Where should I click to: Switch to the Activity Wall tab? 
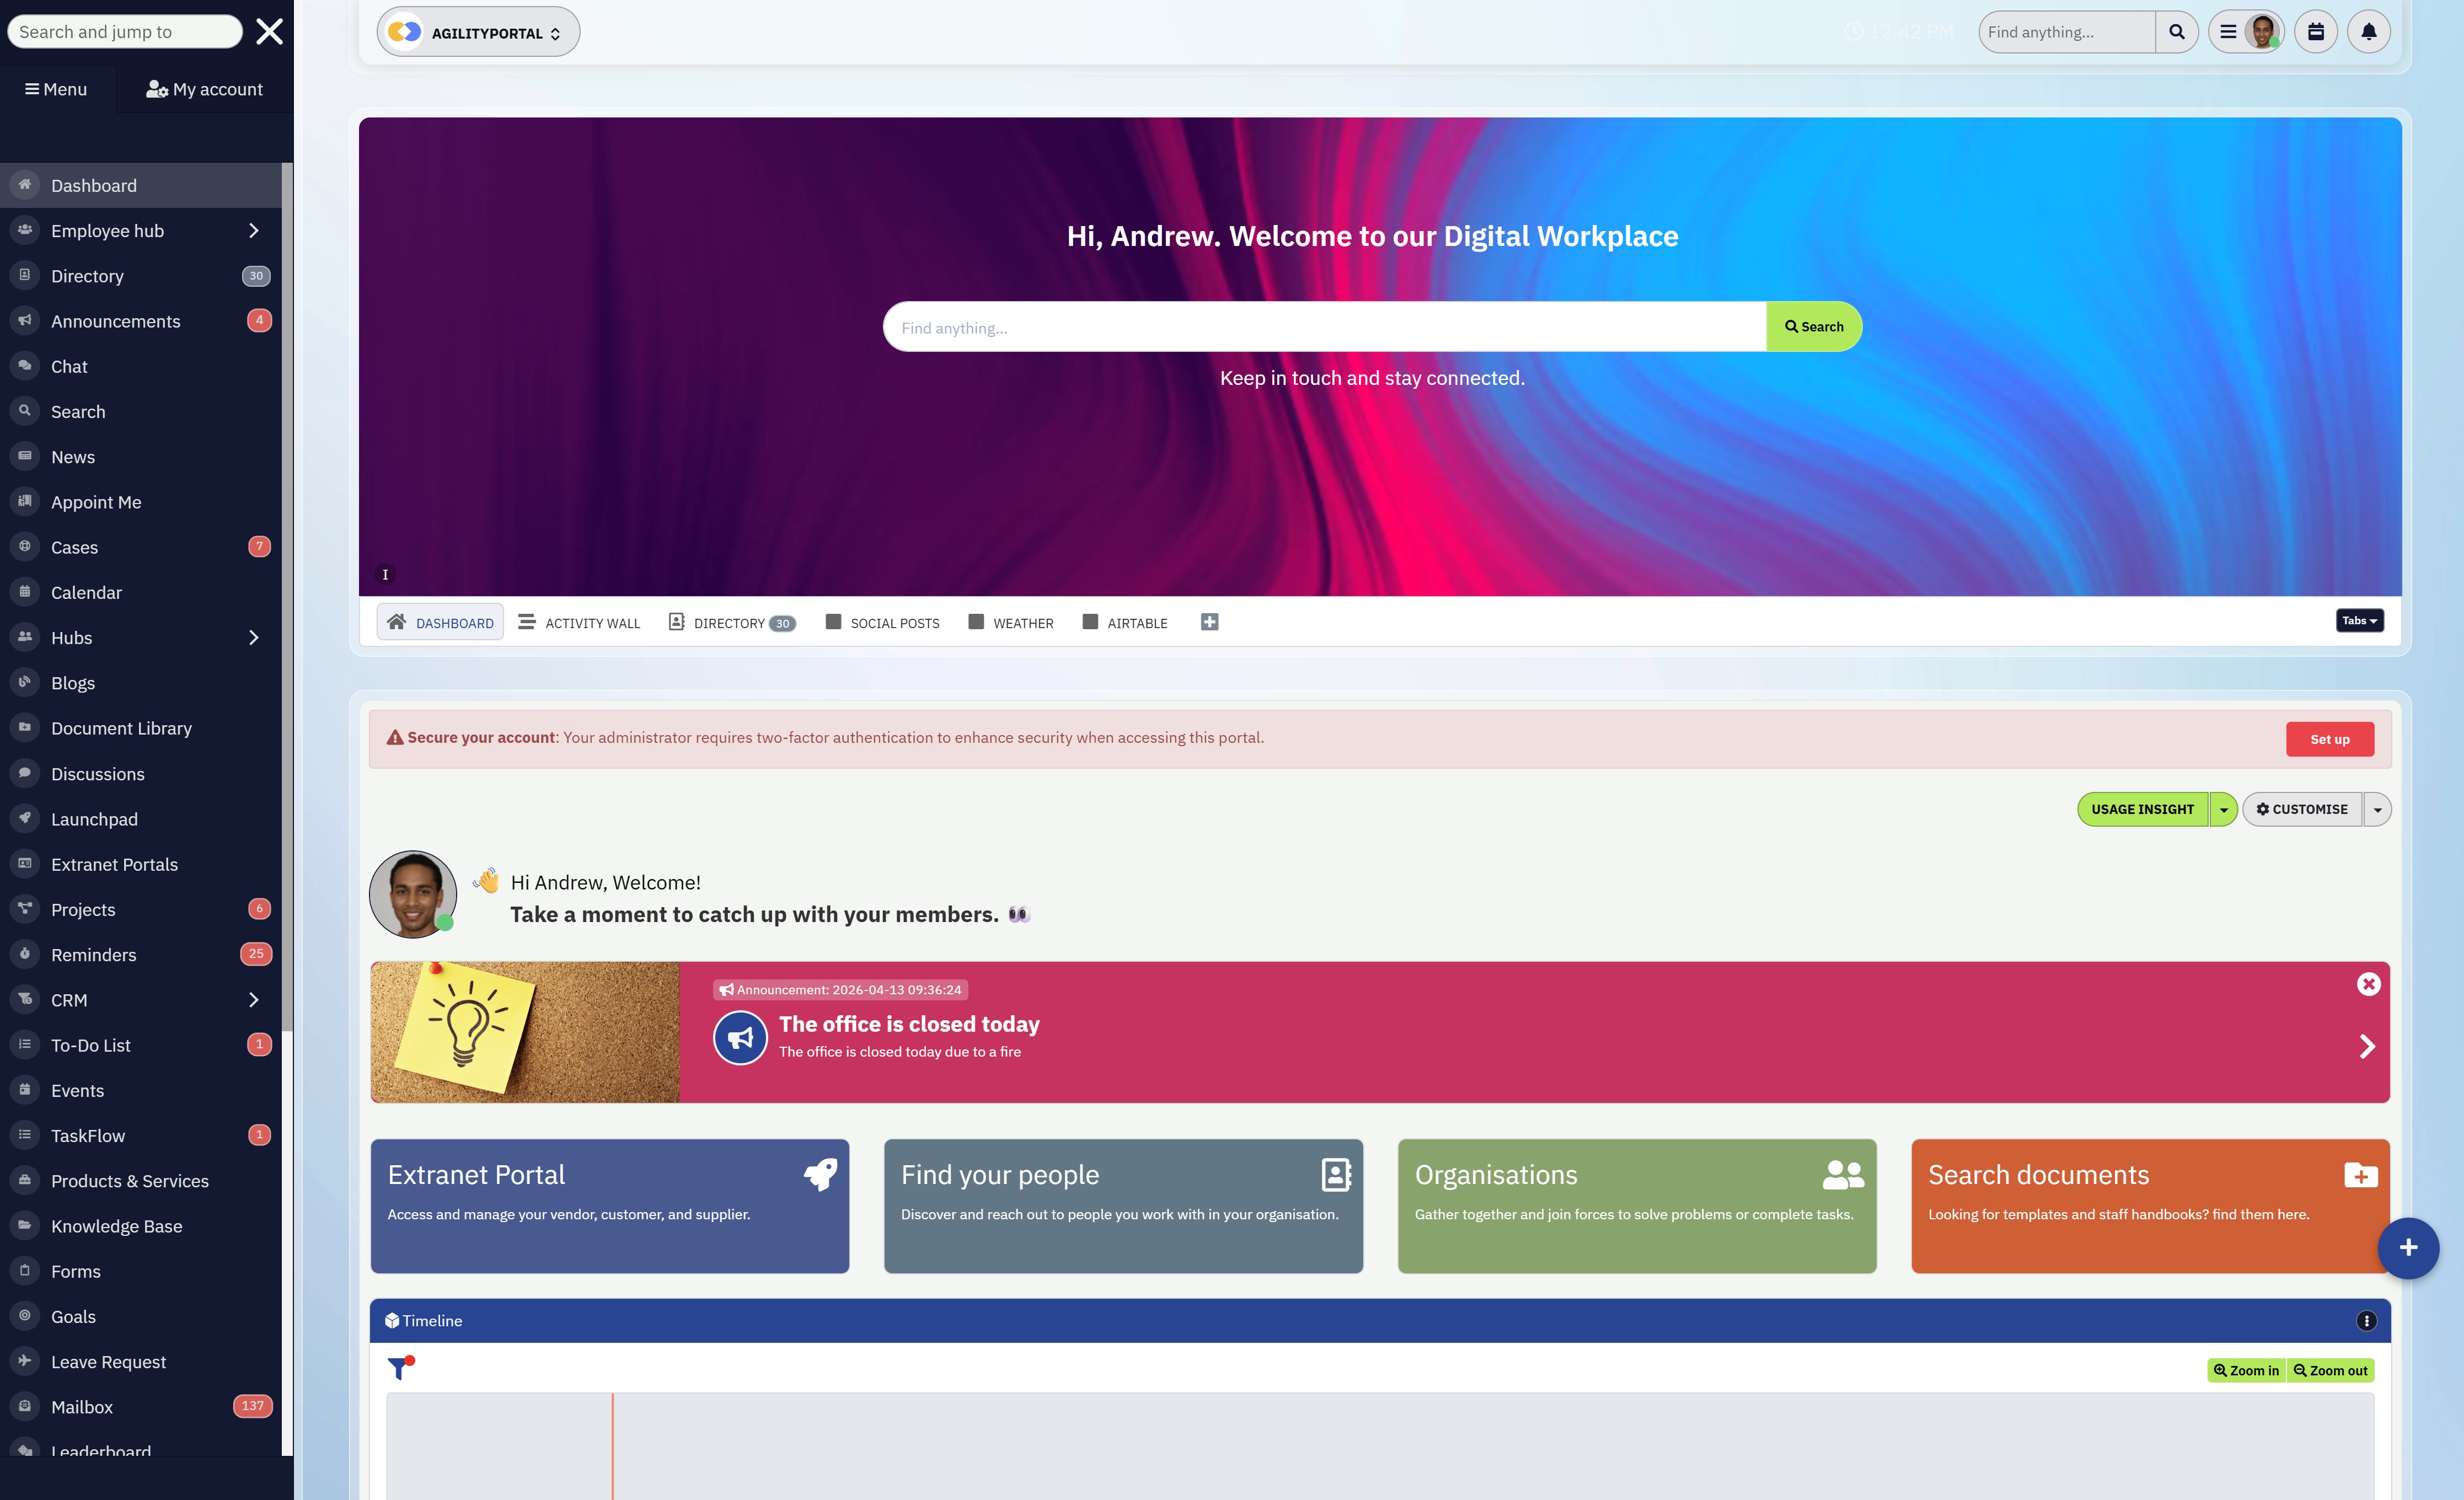pos(579,623)
